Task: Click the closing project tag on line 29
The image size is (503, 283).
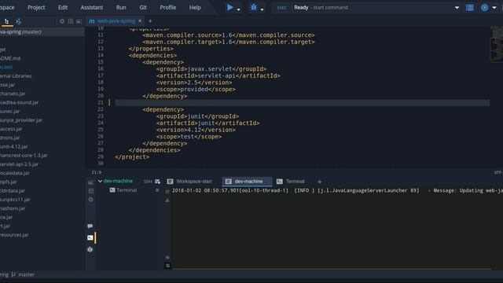Action: coord(132,157)
